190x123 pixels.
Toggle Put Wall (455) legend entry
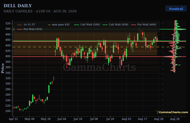[x=30, y=29]
